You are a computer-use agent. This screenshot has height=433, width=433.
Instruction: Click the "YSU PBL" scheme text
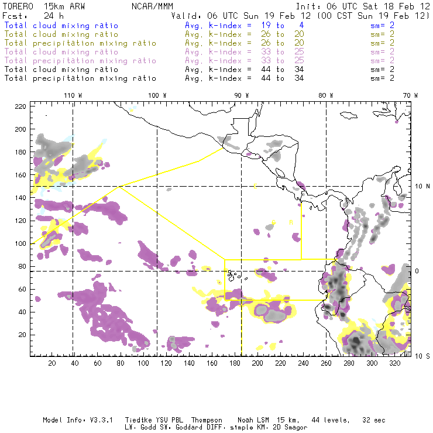pyautogui.click(x=170, y=420)
